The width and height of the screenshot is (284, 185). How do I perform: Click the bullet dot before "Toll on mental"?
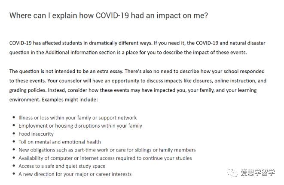(x=14, y=142)
